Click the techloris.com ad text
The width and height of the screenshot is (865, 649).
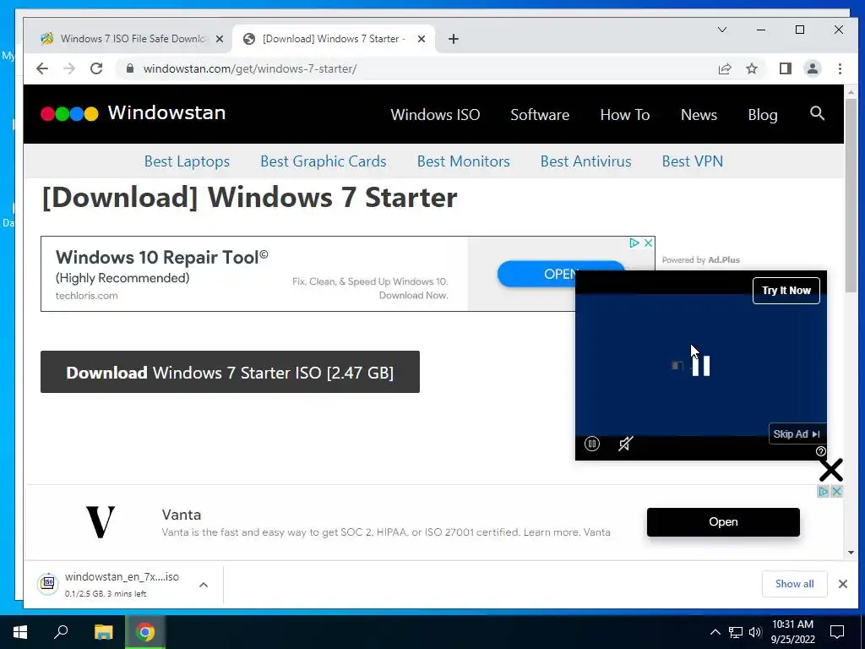[x=87, y=296]
